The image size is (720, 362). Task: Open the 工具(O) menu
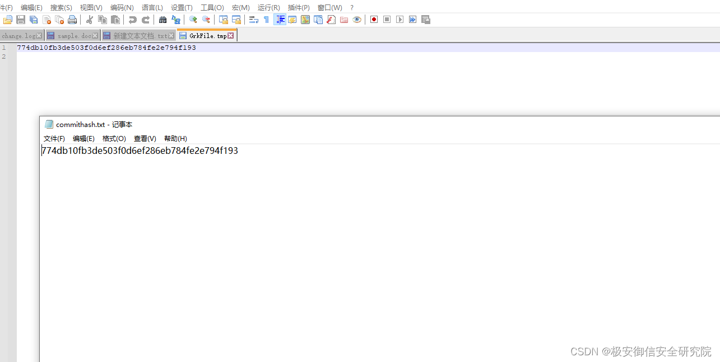(212, 8)
